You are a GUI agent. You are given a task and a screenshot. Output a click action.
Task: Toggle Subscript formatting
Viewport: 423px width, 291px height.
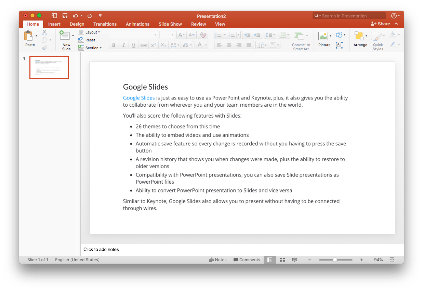(163, 45)
